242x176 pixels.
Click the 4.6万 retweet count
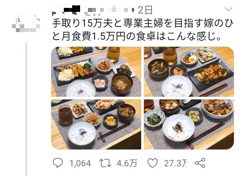coord(127,163)
